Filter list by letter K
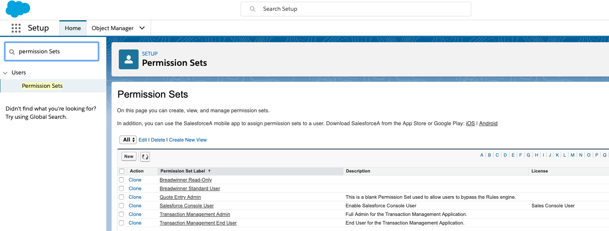 pyautogui.click(x=557, y=155)
